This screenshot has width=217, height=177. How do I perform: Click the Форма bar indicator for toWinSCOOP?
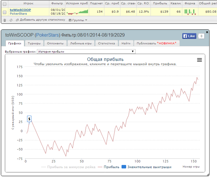190,12
